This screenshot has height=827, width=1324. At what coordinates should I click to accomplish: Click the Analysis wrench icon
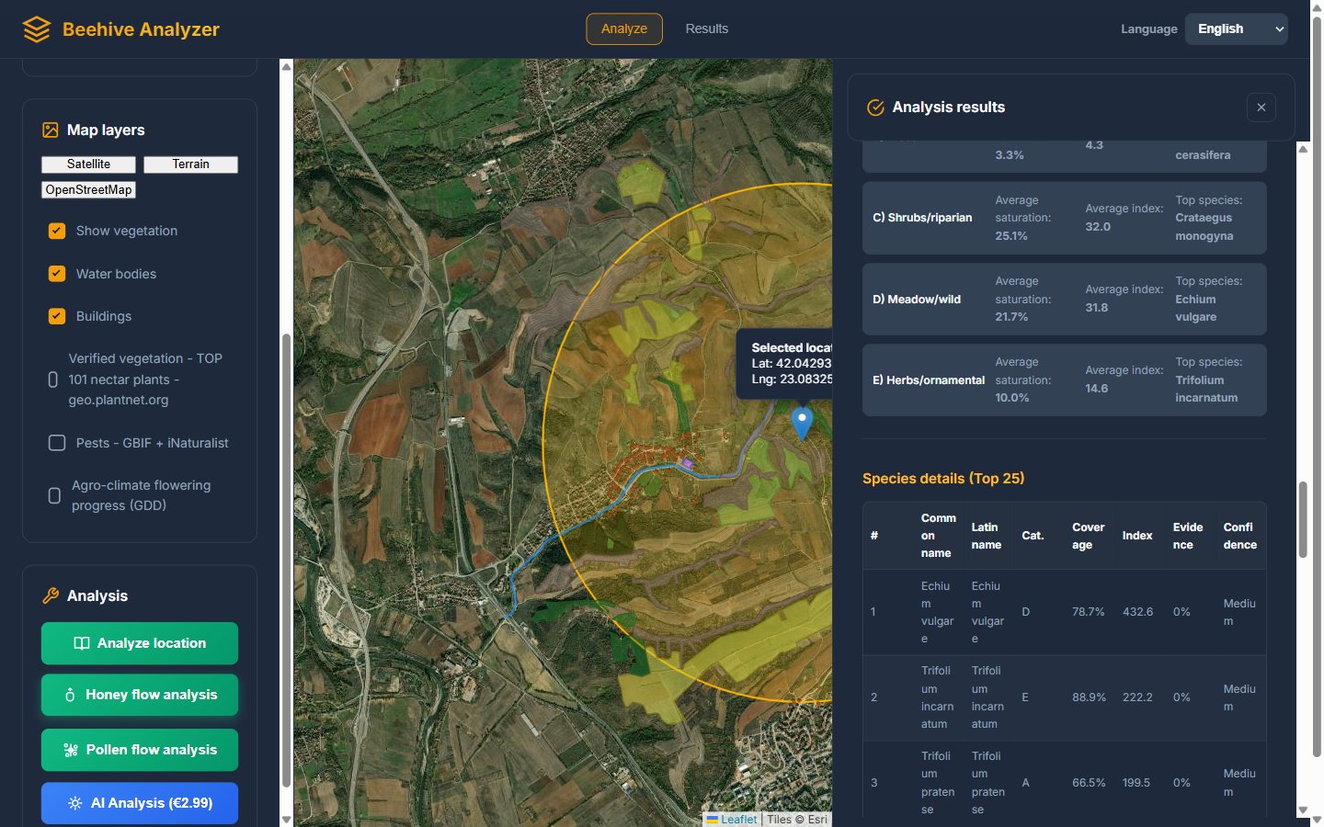(51, 596)
